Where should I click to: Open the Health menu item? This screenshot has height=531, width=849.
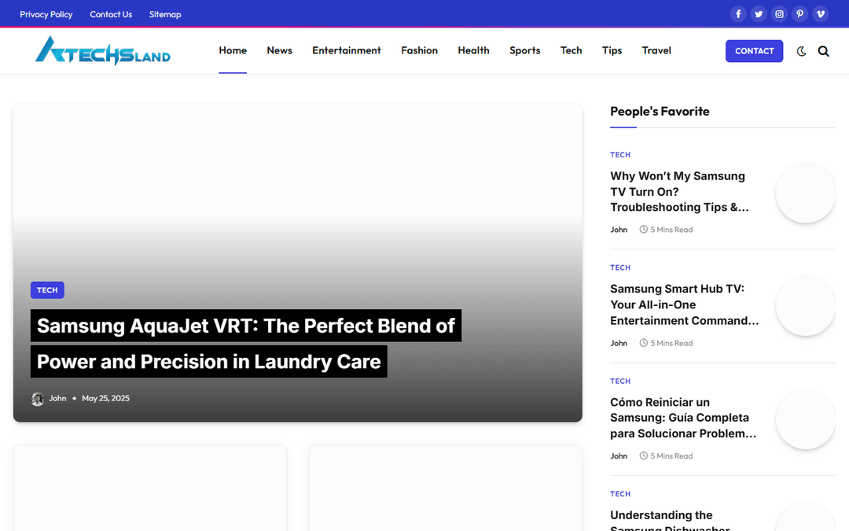[474, 50]
